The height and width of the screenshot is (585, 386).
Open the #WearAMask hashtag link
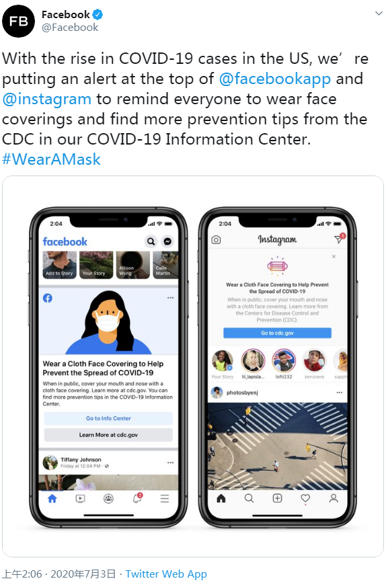52,159
